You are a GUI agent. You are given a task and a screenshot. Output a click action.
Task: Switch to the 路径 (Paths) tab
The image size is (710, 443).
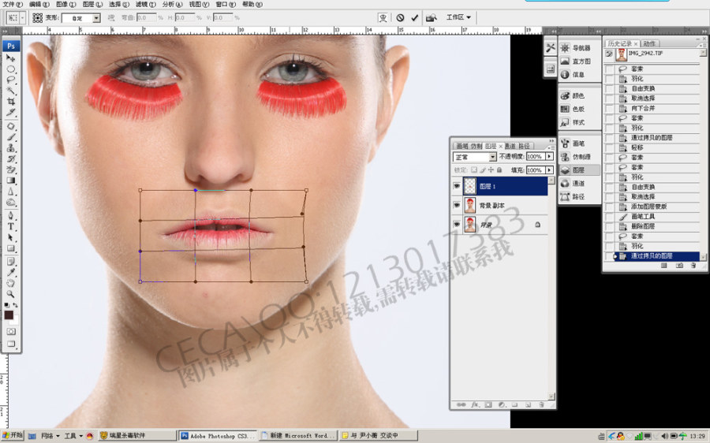point(524,146)
